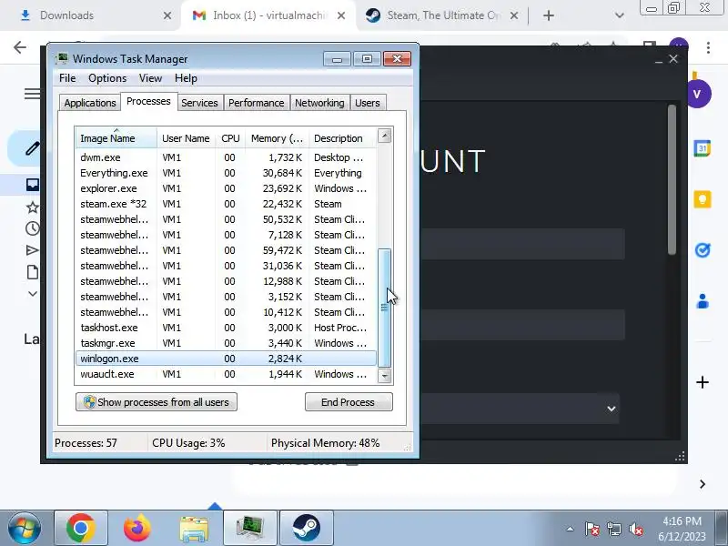Click Task Manager taskbar icon
Screen dimensions: 728x546
(249, 528)
